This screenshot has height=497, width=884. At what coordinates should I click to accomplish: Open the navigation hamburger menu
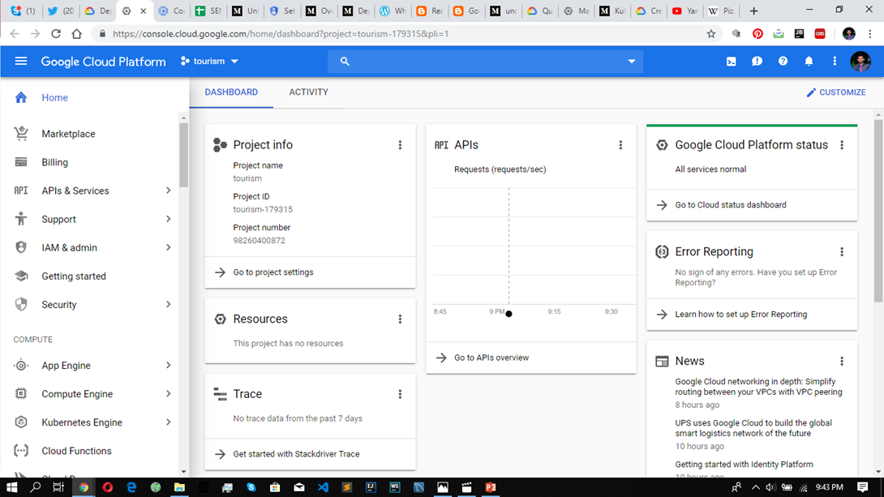coord(20,61)
